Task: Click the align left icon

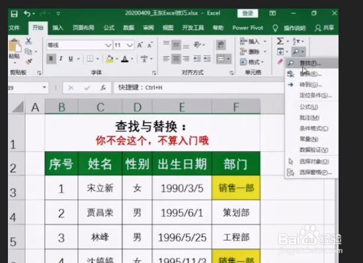Action: coord(166,59)
